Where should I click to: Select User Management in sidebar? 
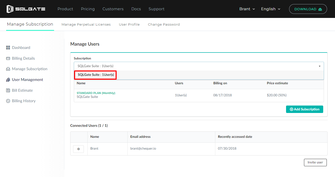24,80
